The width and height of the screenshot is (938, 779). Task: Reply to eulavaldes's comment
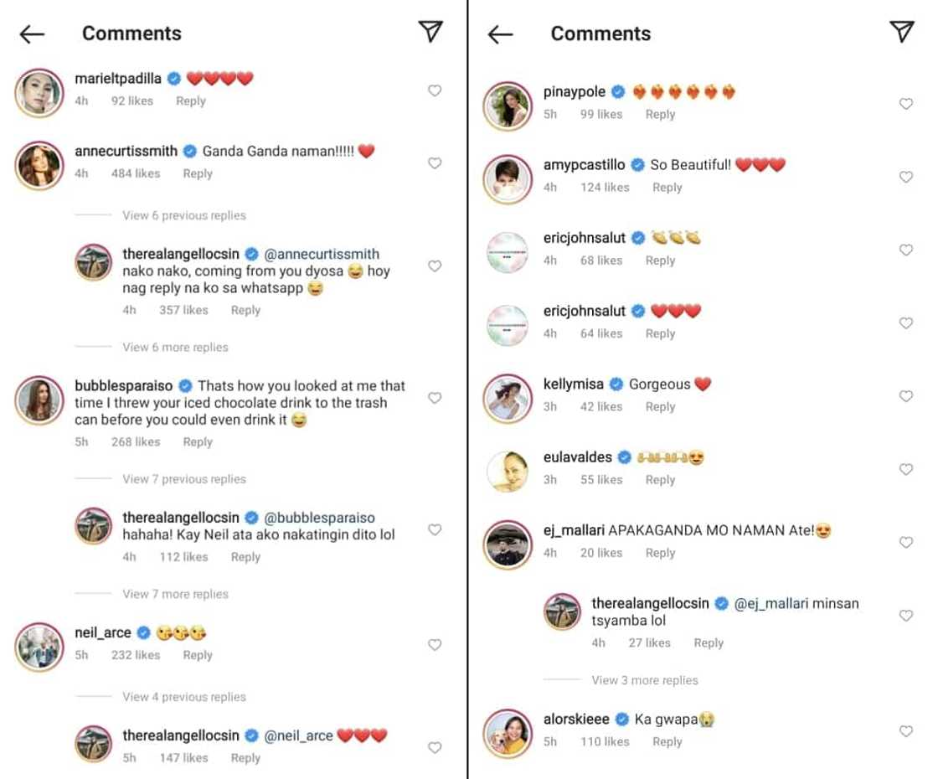660,480
